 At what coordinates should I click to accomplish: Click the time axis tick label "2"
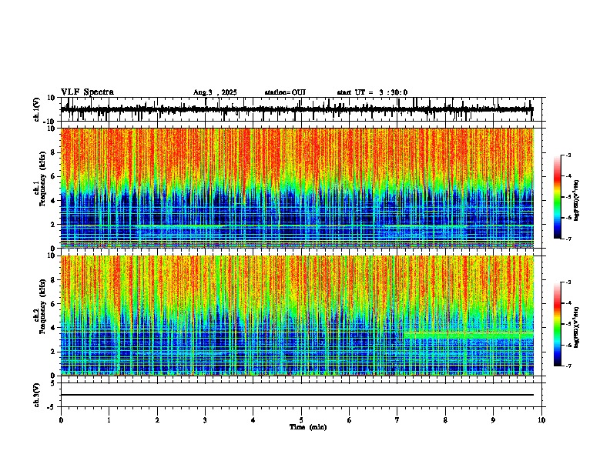point(157,420)
